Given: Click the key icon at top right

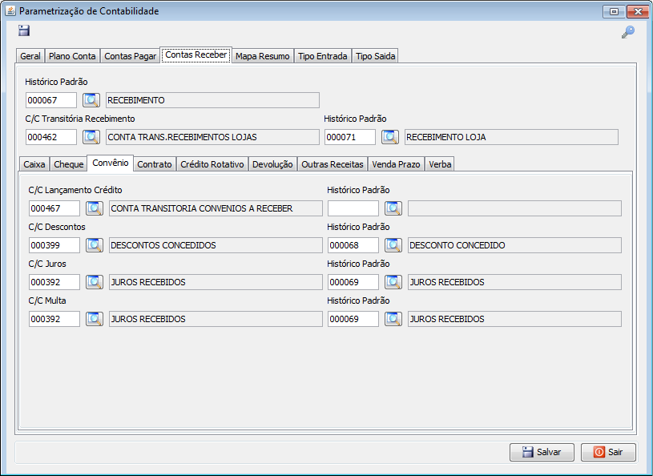Looking at the screenshot, I should coord(628,32).
